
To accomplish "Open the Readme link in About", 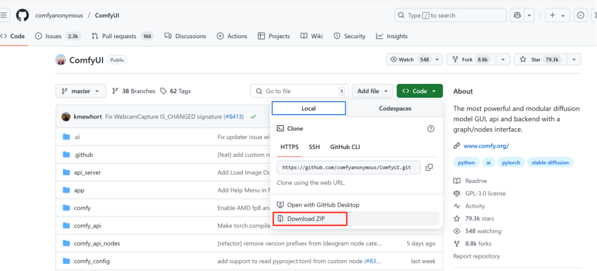I will click(470, 181).
